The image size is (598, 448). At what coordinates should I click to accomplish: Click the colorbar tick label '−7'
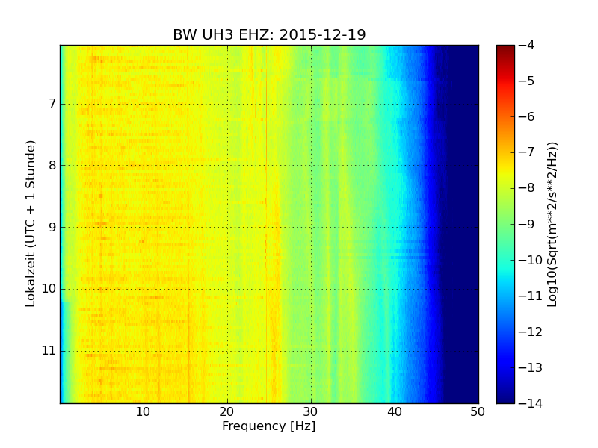pyautogui.click(x=527, y=152)
